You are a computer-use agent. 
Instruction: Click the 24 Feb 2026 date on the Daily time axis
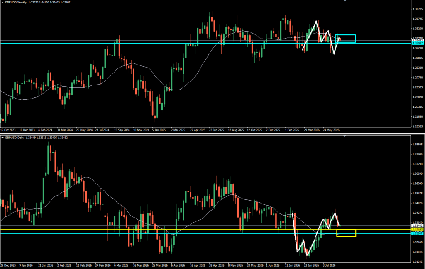pos(103,265)
